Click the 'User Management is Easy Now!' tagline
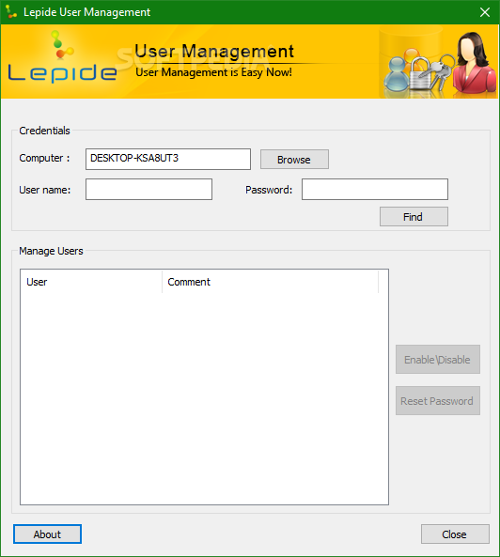500x557 pixels. tap(213, 72)
